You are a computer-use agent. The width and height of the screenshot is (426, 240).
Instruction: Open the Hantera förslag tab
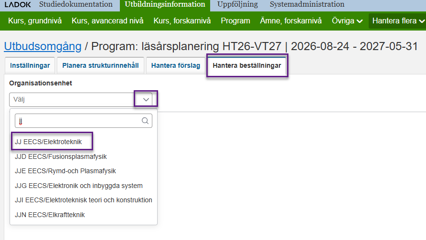coord(176,66)
